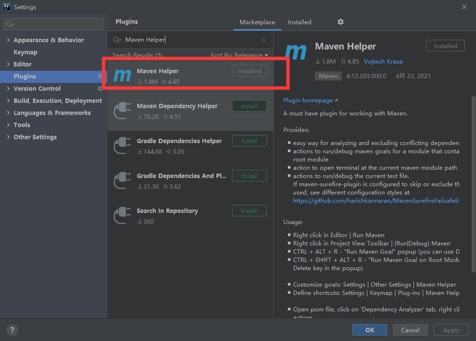Image resolution: width=476 pixels, height=341 pixels.
Task: Click Installed button in Maven Helper list row
Action: point(249,71)
